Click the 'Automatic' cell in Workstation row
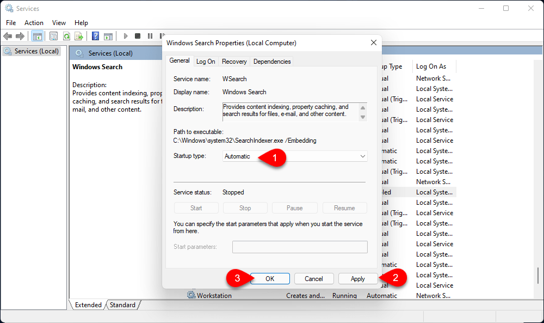This screenshot has height=323, width=544. 382,296
